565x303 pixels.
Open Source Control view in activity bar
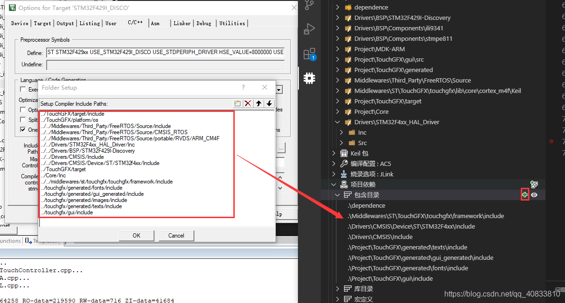point(309,5)
